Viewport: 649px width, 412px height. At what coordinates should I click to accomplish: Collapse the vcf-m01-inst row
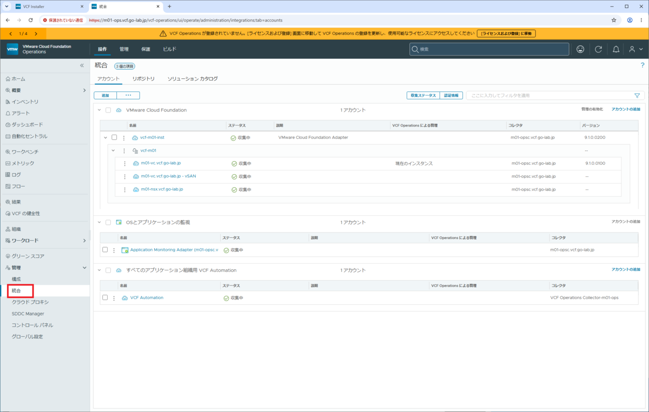pyautogui.click(x=105, y=137)
